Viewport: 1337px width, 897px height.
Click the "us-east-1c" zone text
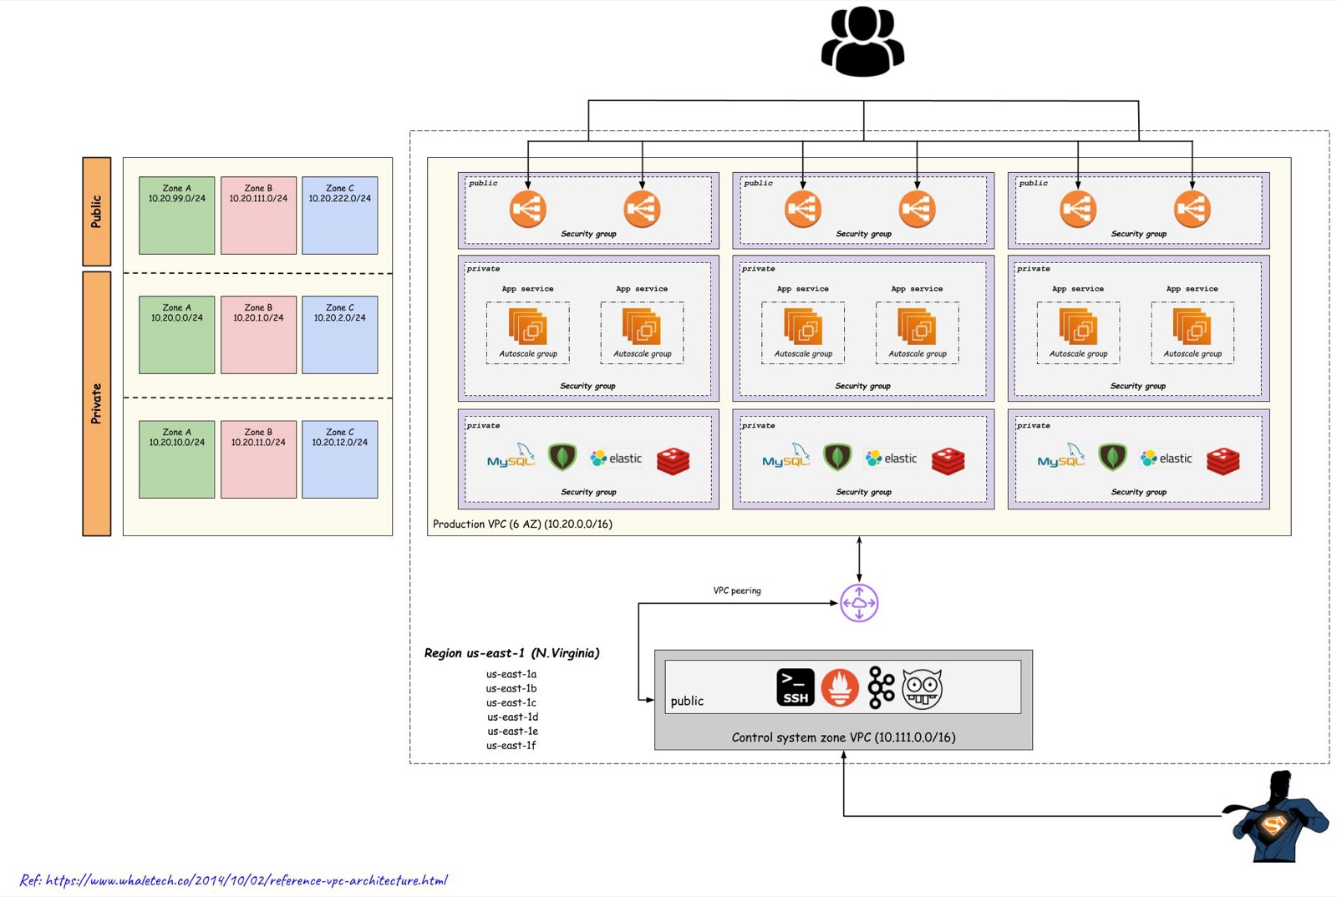tap(511, 702)
